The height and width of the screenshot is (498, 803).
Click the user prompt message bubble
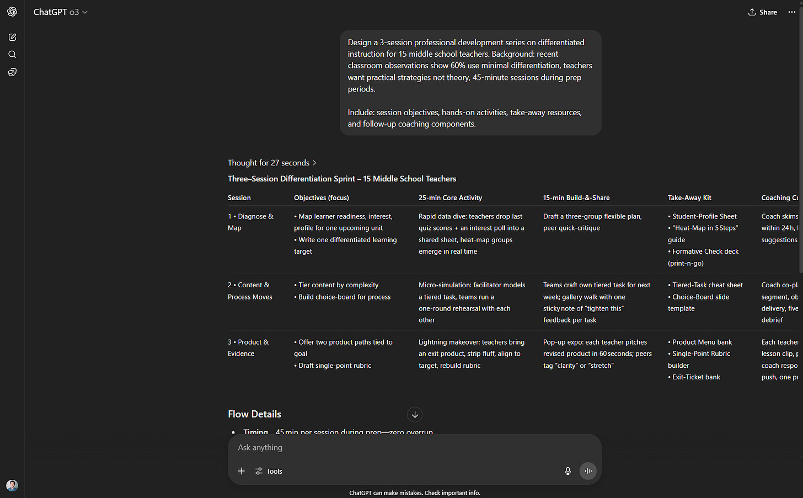pyautogui.click(x=470, y=83)
